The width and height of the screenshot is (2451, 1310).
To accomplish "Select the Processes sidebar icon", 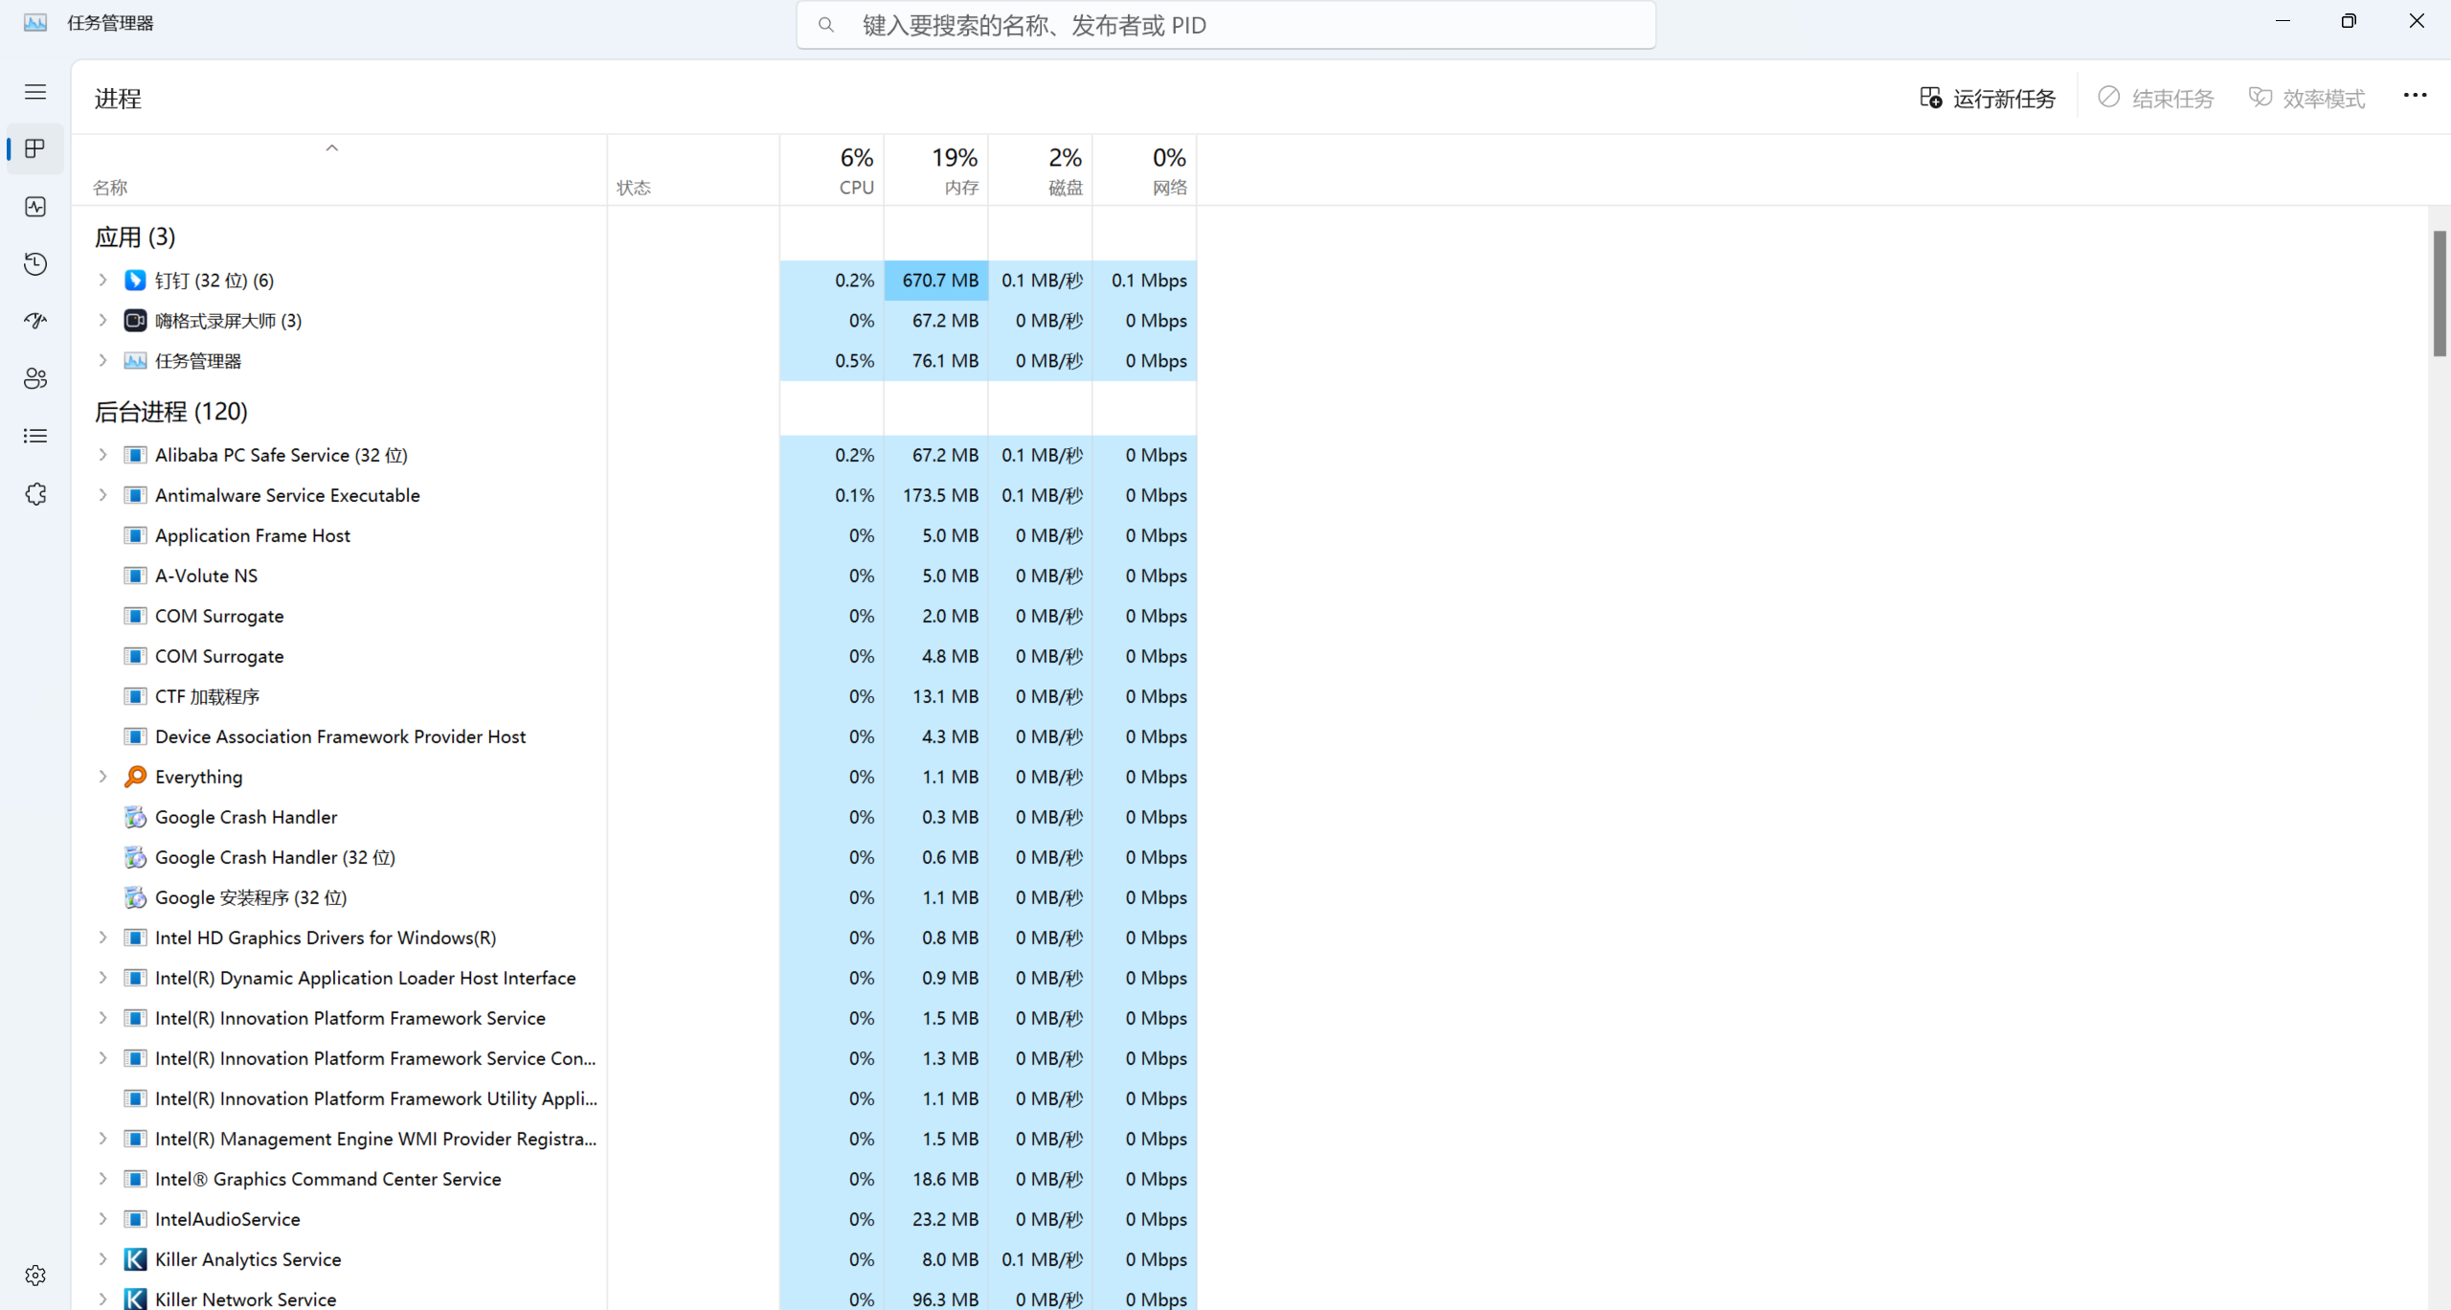I will click(35, 148).
